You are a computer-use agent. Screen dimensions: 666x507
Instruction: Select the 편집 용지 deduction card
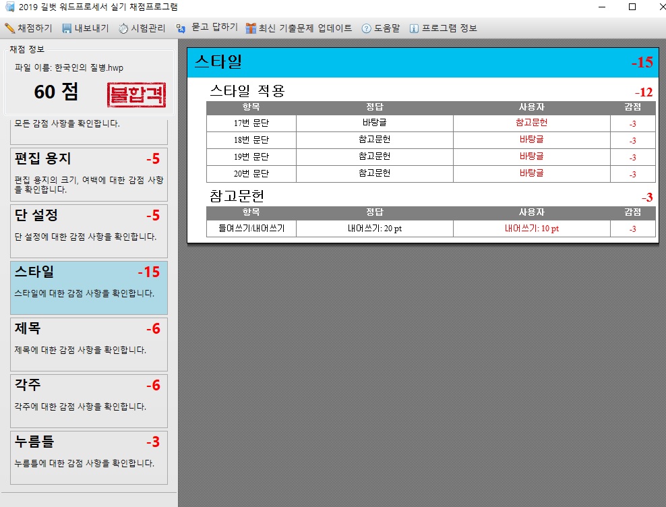[x=89, y=175]
